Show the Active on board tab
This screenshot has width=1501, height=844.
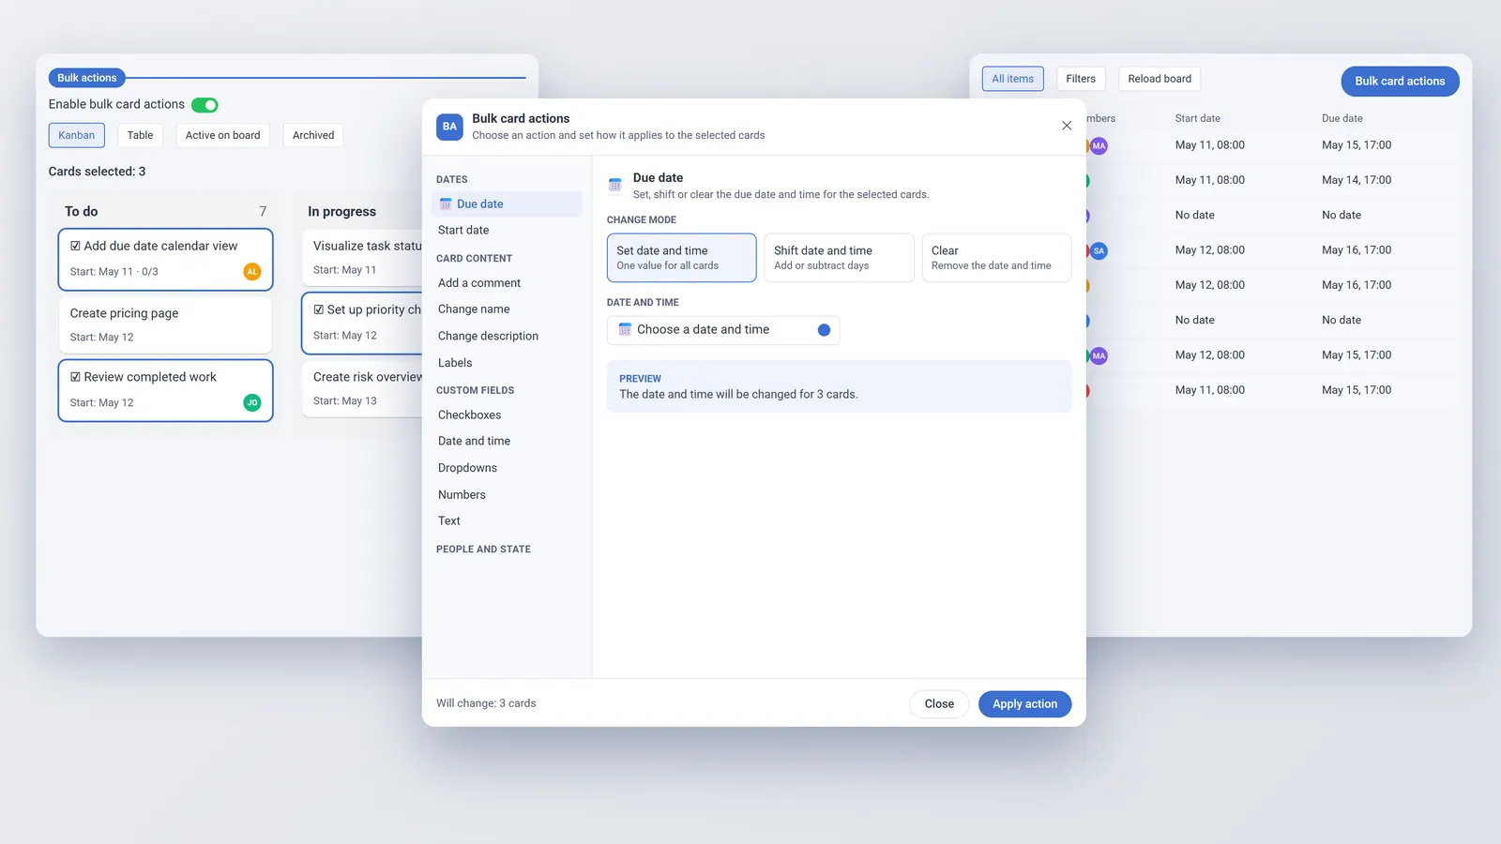pos(223,135)
